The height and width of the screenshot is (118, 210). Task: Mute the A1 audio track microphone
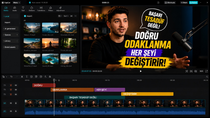coord(16,111)
